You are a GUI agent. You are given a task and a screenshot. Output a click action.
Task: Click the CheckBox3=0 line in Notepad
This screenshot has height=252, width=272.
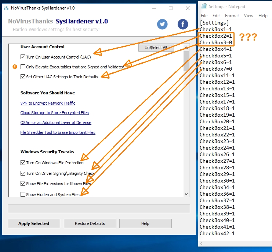216,42
